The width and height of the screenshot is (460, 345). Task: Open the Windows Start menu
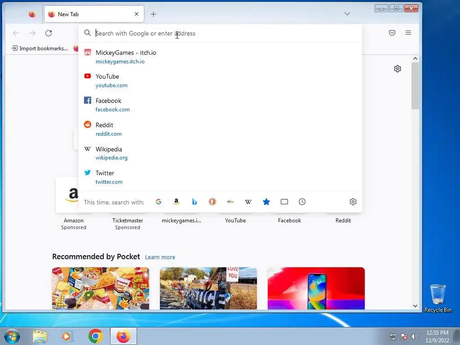(x=12, y=336)
